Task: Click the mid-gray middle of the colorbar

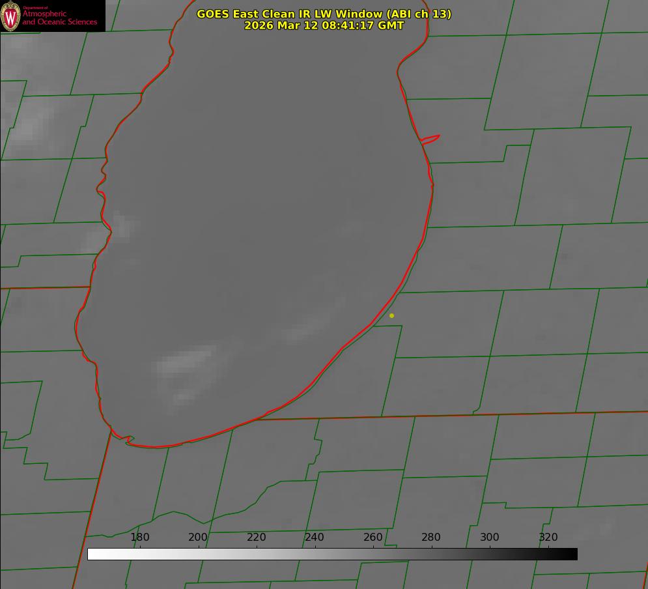Action: point(332,554)
